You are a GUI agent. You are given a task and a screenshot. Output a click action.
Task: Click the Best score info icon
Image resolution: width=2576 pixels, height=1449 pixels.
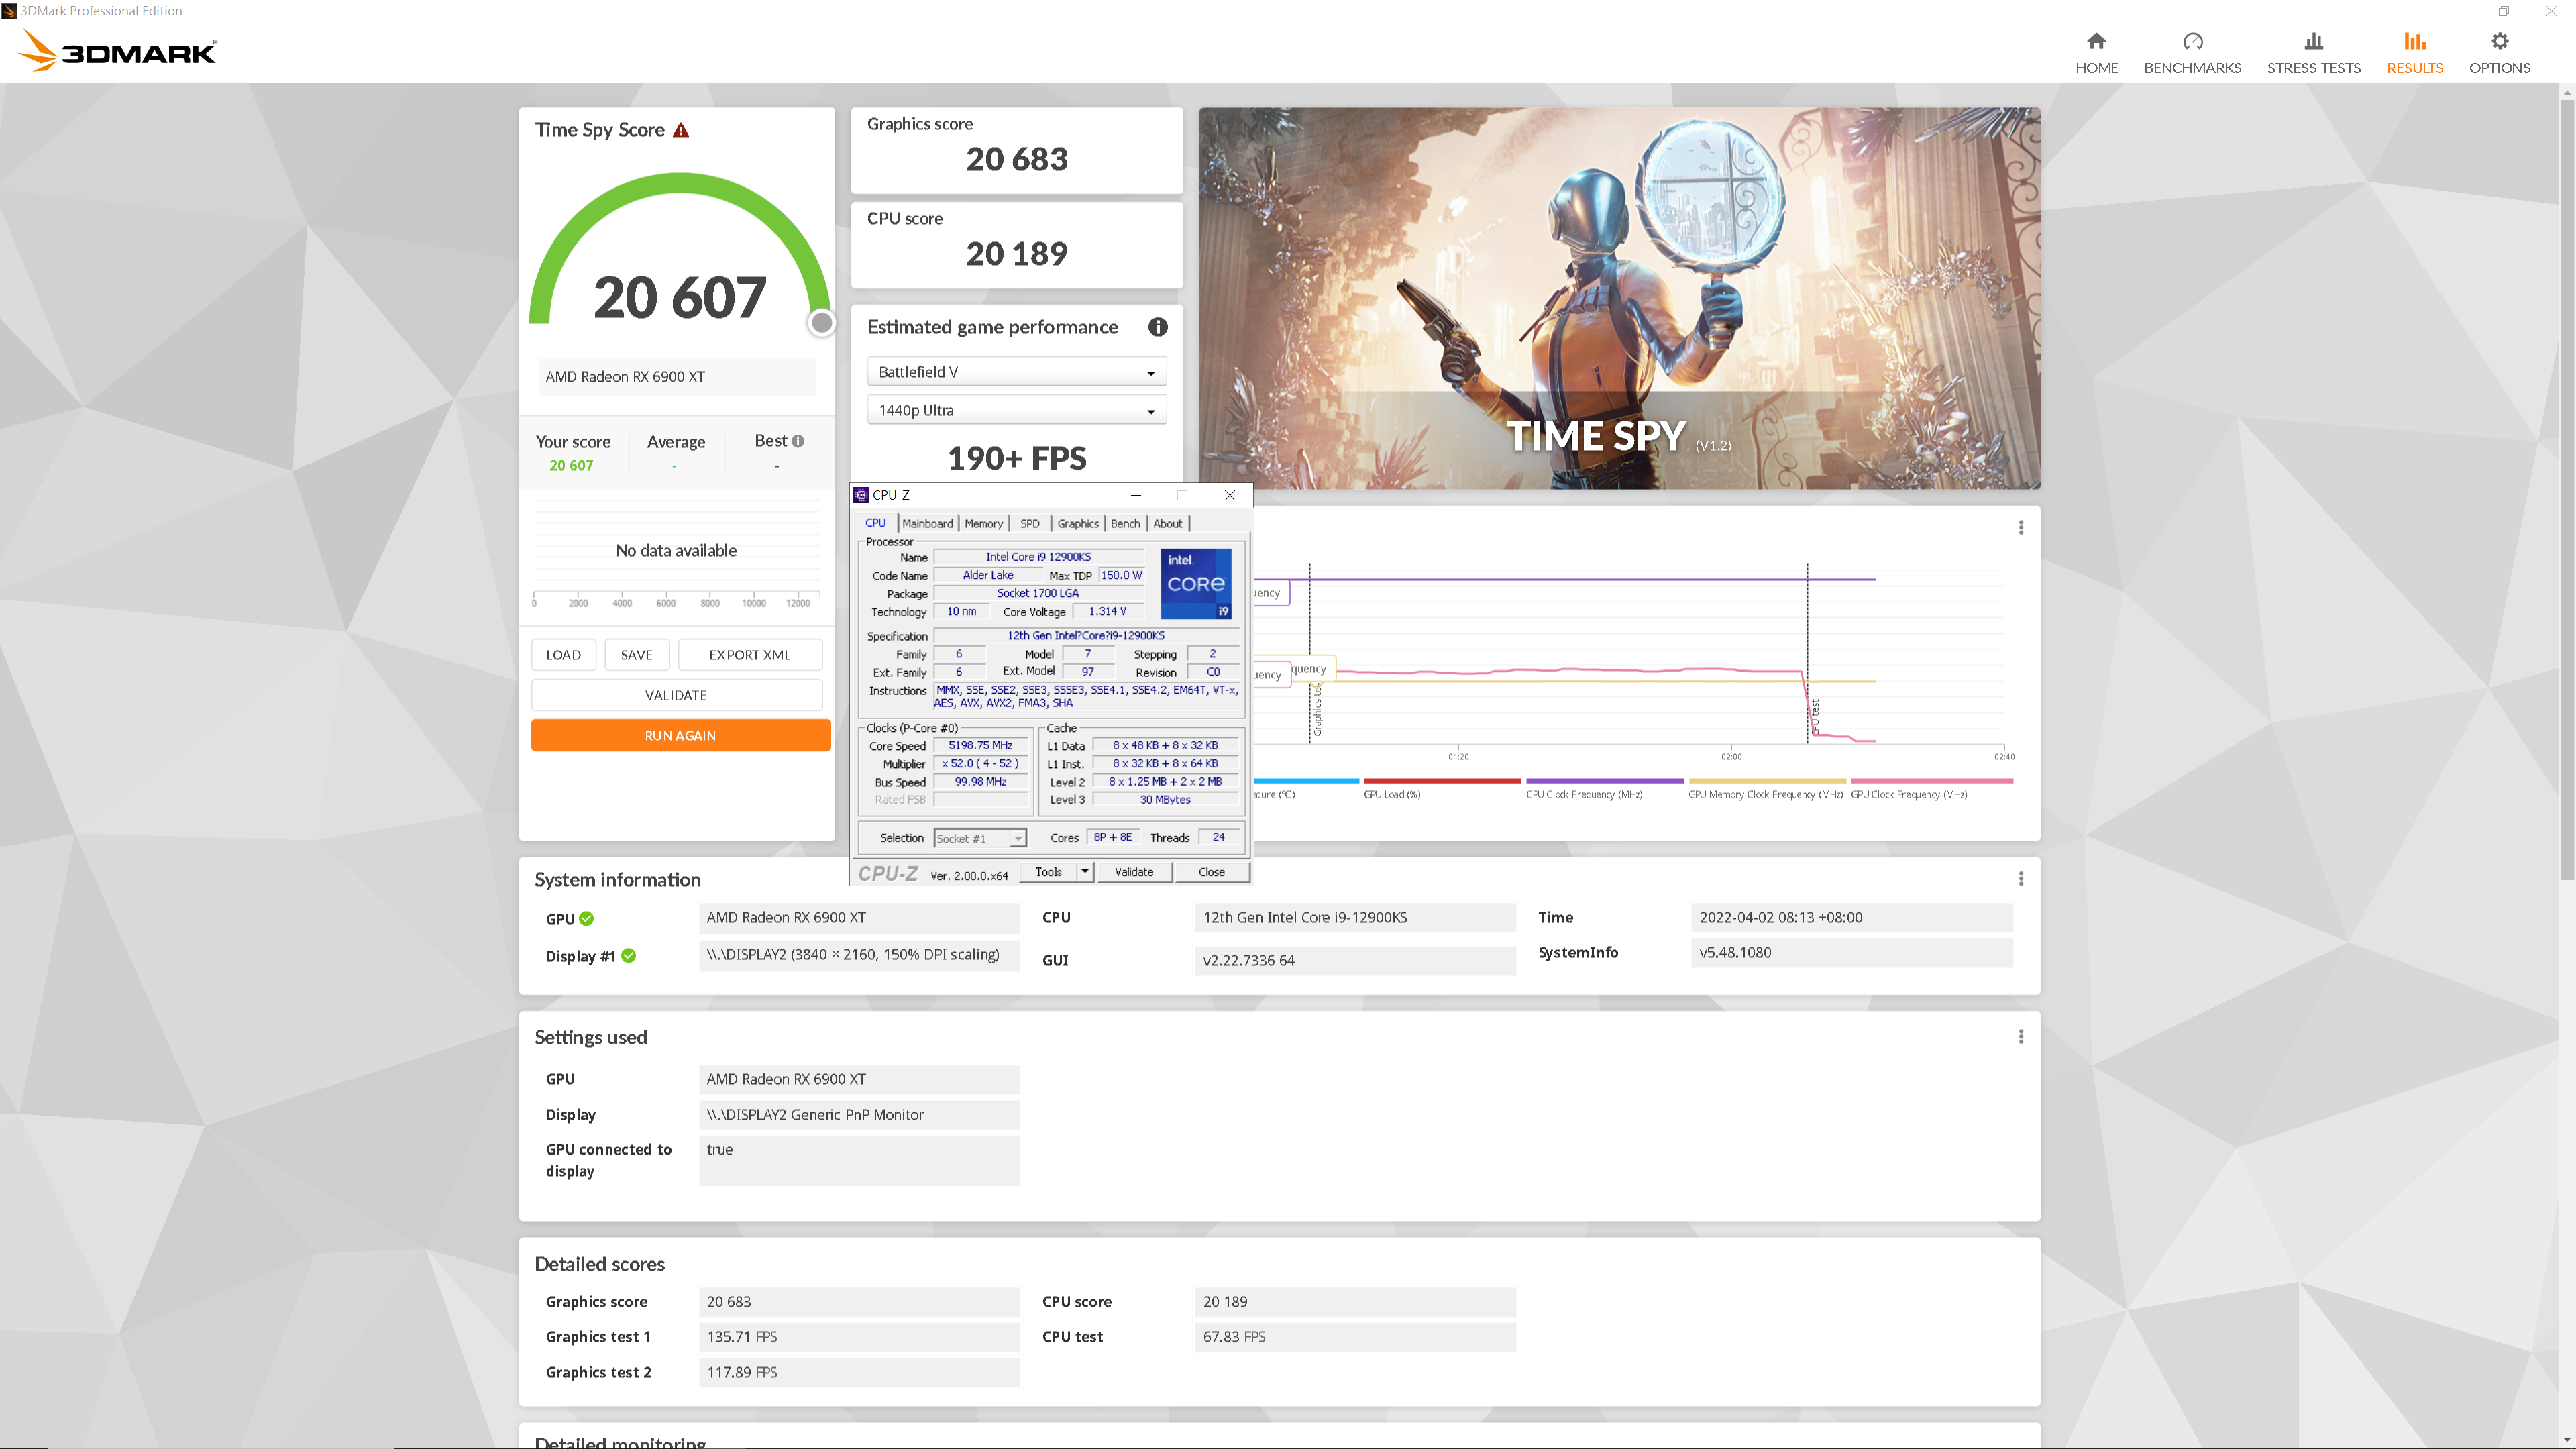point(798,441)
